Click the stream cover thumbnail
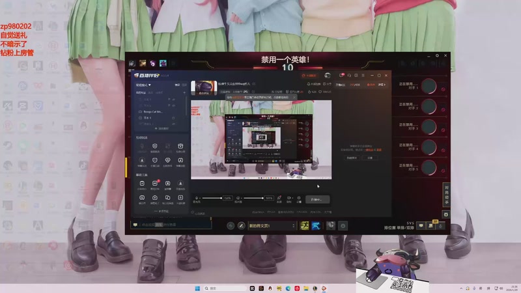The width and height of the screenshot is (521, 293). (204, 88)
